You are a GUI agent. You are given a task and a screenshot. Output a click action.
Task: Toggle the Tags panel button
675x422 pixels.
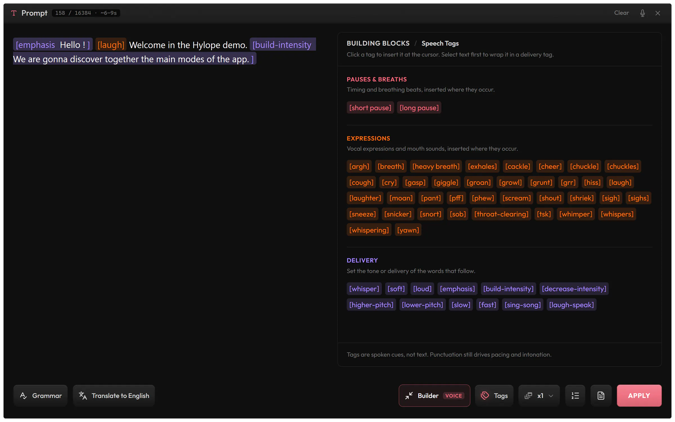point(494,396)
